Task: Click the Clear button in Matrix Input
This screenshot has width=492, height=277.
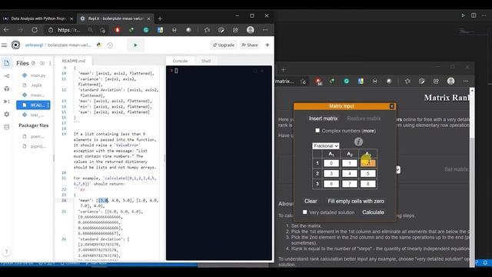Action: click(x=311, y=201)
